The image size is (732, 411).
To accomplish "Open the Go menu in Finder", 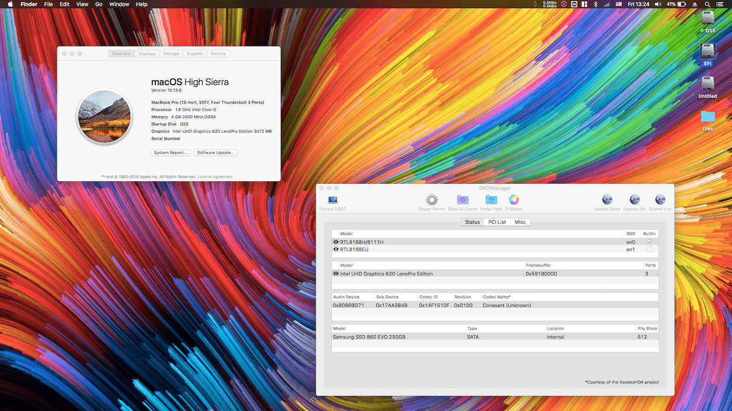I will (99, 4).
